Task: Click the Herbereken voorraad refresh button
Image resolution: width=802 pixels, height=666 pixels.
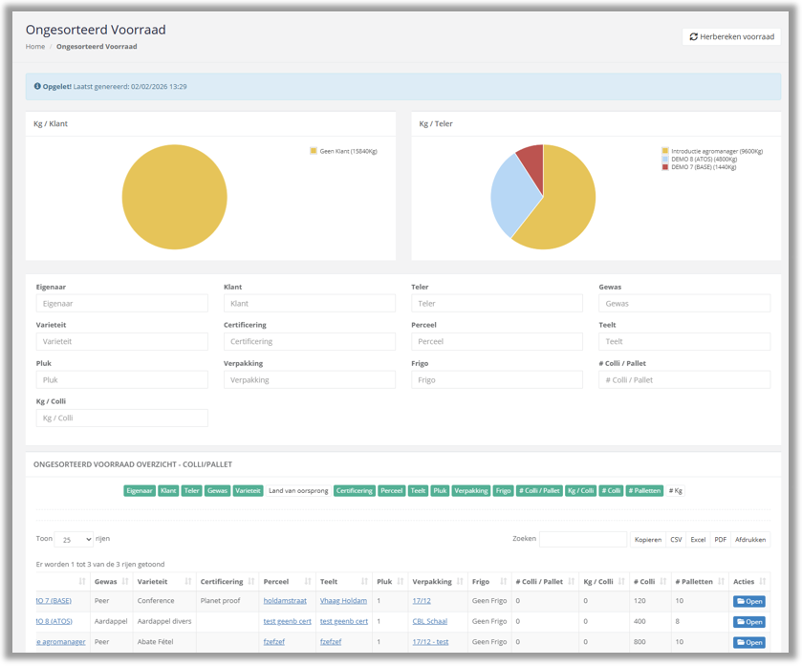Action: tap(731, 37)
